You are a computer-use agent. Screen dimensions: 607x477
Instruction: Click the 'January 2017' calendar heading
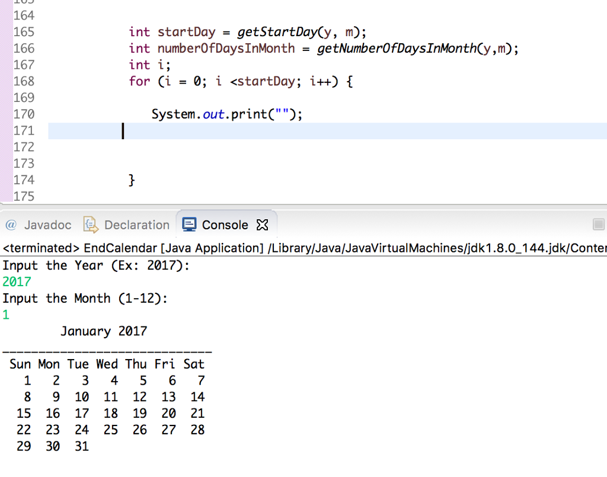click(x=104, y=332)
